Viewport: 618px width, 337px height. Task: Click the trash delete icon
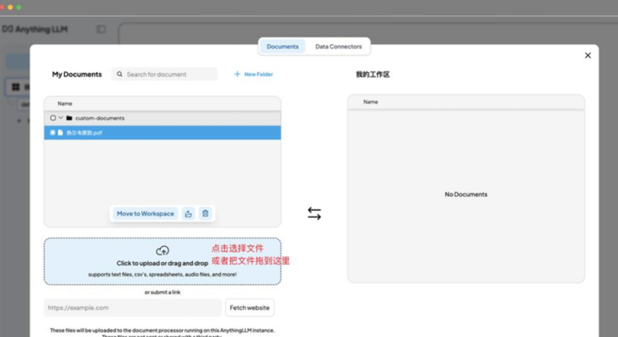point(205,213)
